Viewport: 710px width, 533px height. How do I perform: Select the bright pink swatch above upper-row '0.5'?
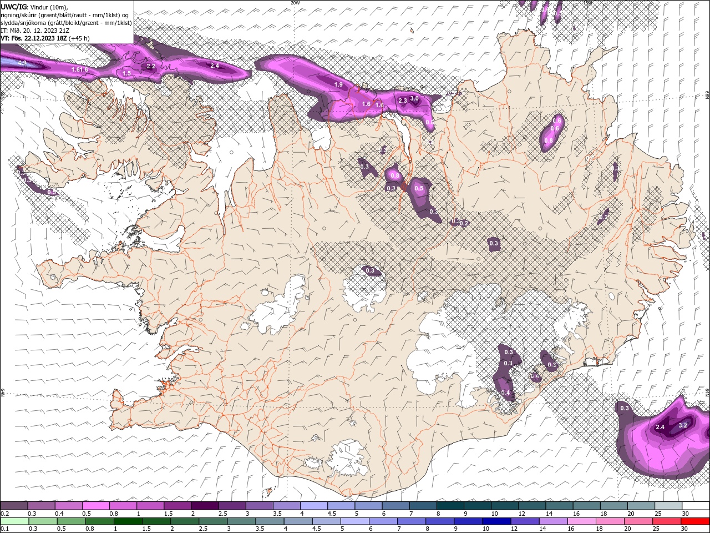[95, 506]
